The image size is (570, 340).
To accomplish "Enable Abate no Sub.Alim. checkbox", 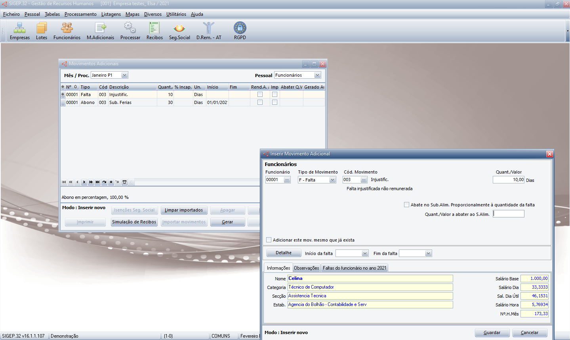I will (406, 205).
